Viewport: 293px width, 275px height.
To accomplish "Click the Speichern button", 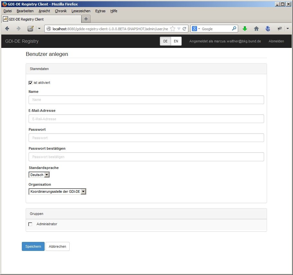I will [x=33, y=246].
